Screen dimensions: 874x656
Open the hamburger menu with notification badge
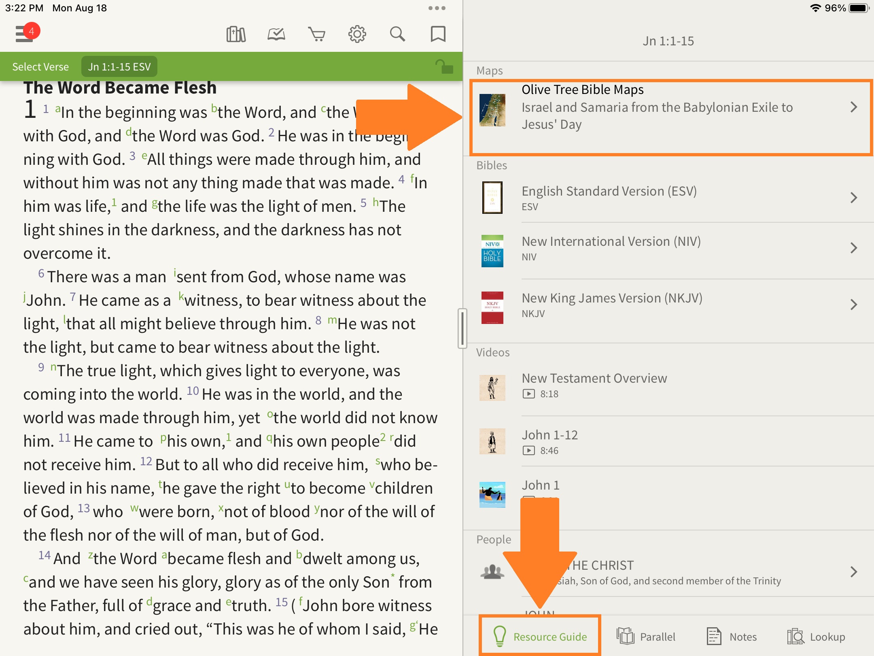pyautogui.click(x=27, y=33)
